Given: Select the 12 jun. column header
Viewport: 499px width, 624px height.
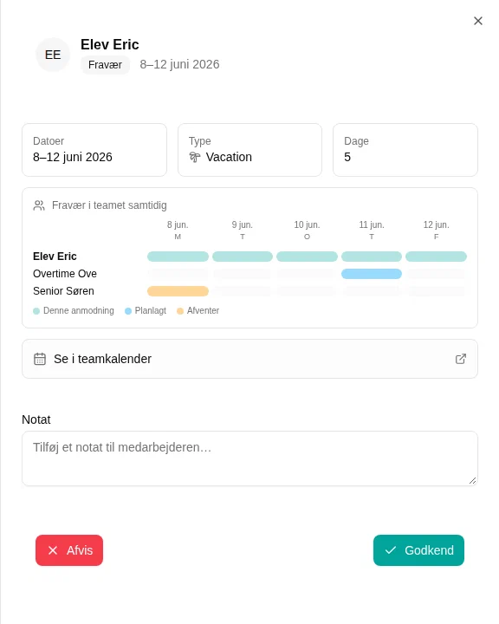Looking at the screenshot, I should coord(436,230).
